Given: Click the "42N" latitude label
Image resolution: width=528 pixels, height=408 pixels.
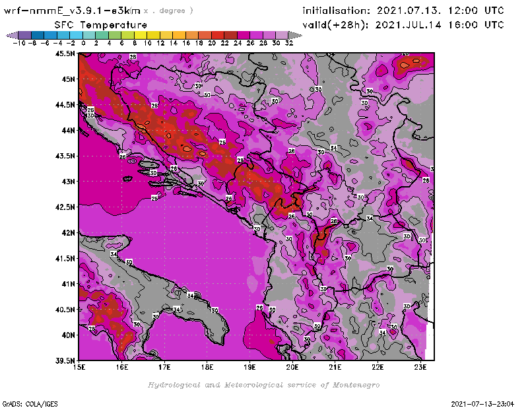Looking at the screenshot, I should tap(69, 233).
